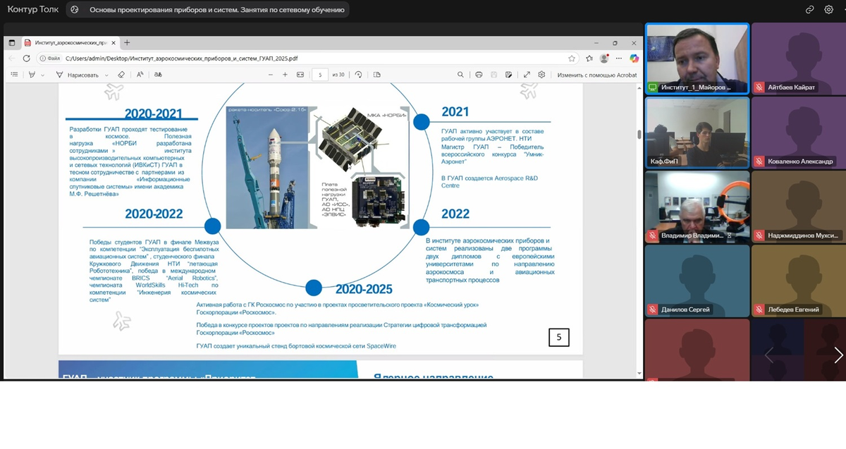Select Институт_1_Майоров video tile

pyautogui.click(x=697, y=59)
